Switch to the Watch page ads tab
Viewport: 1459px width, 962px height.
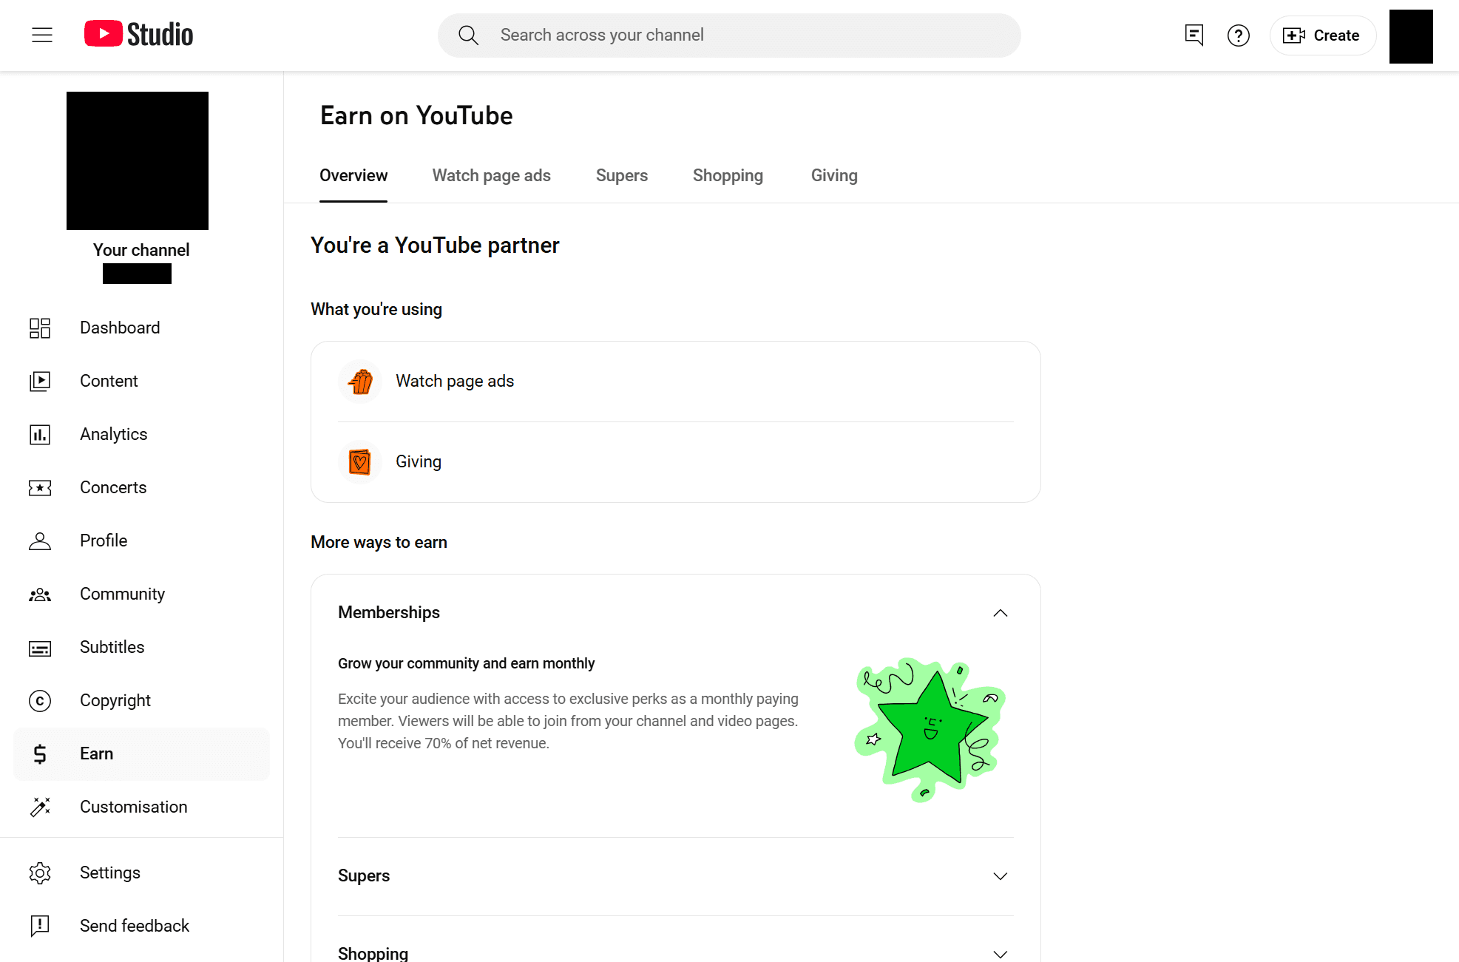[x=491, y=175]
